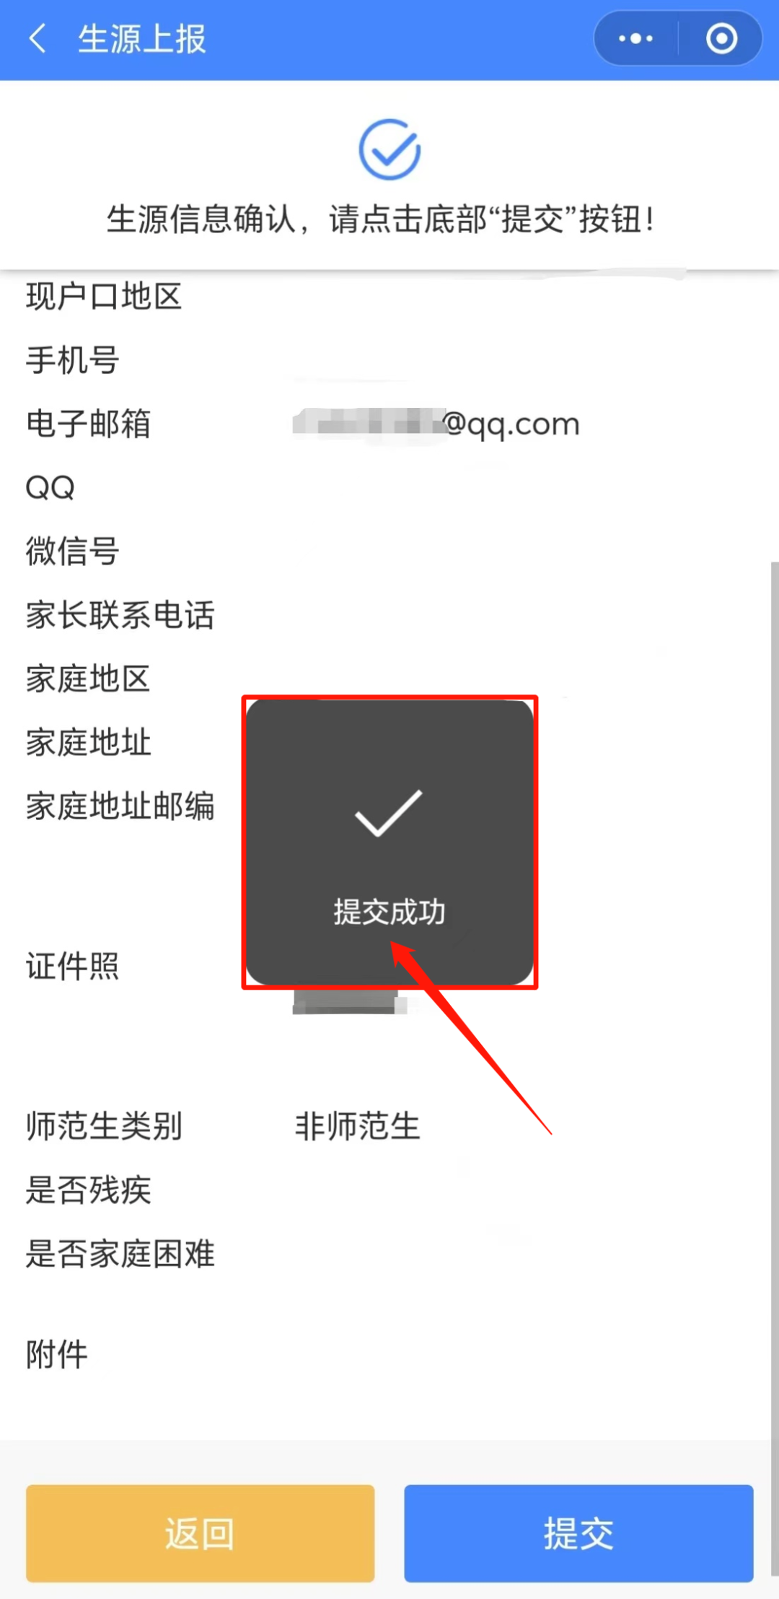Close mini program via circle target icon
This screenshot has height=1599, width=779.
(721, 38)
